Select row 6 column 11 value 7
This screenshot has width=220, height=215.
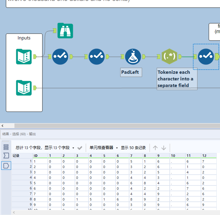pos(193,189)
